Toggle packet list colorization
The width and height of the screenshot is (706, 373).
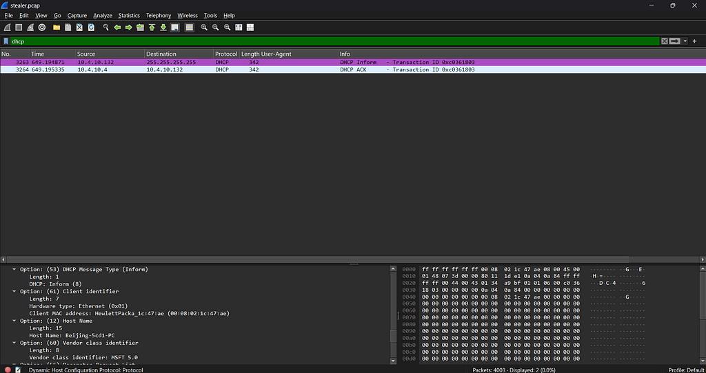[x=190, y=28]
